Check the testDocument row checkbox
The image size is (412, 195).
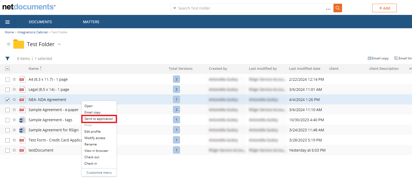coord(7,150)
